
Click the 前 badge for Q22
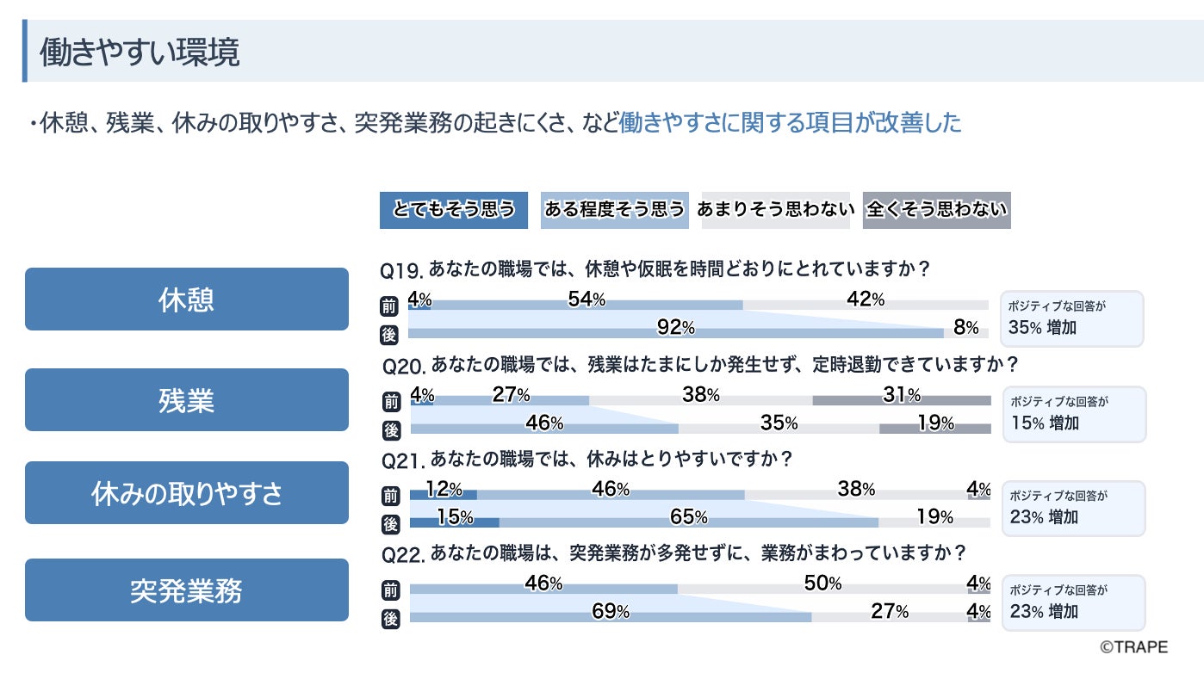[391, 590]
